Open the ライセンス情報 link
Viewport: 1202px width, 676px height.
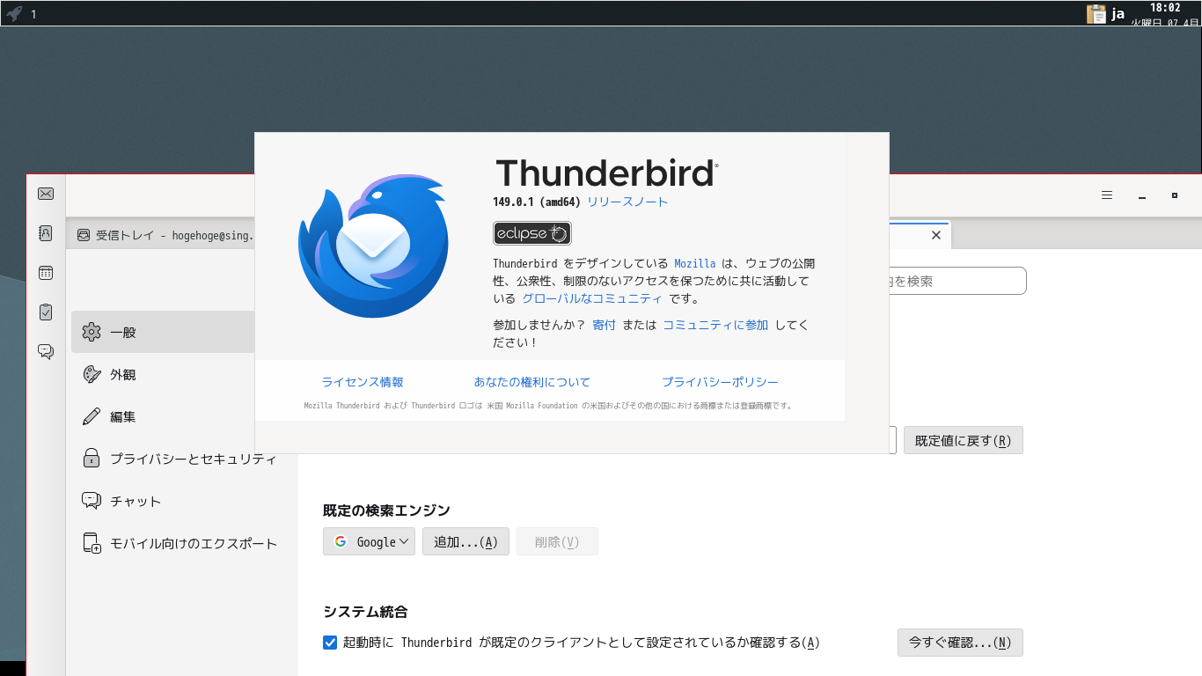tap(363, 382)
